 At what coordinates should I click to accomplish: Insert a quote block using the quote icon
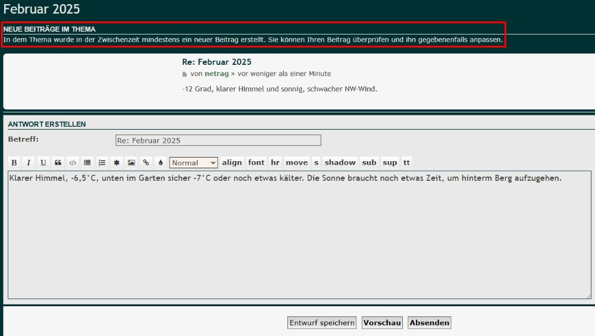point(58,162)
